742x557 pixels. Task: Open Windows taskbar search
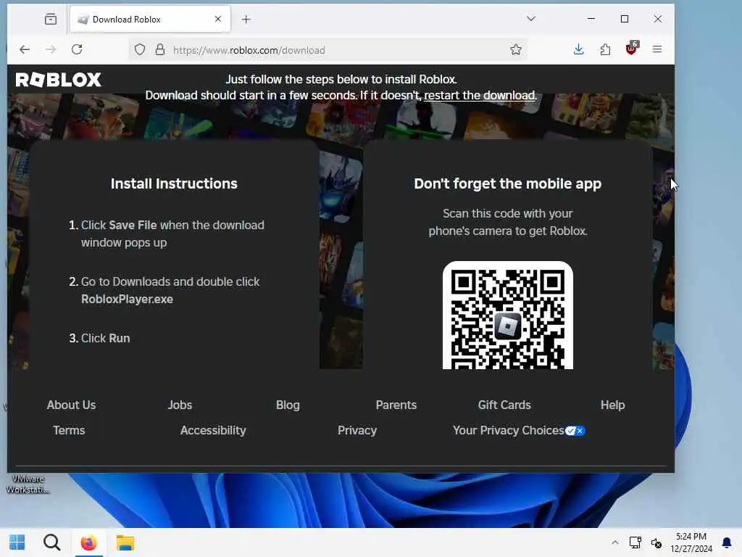(51, 542)
